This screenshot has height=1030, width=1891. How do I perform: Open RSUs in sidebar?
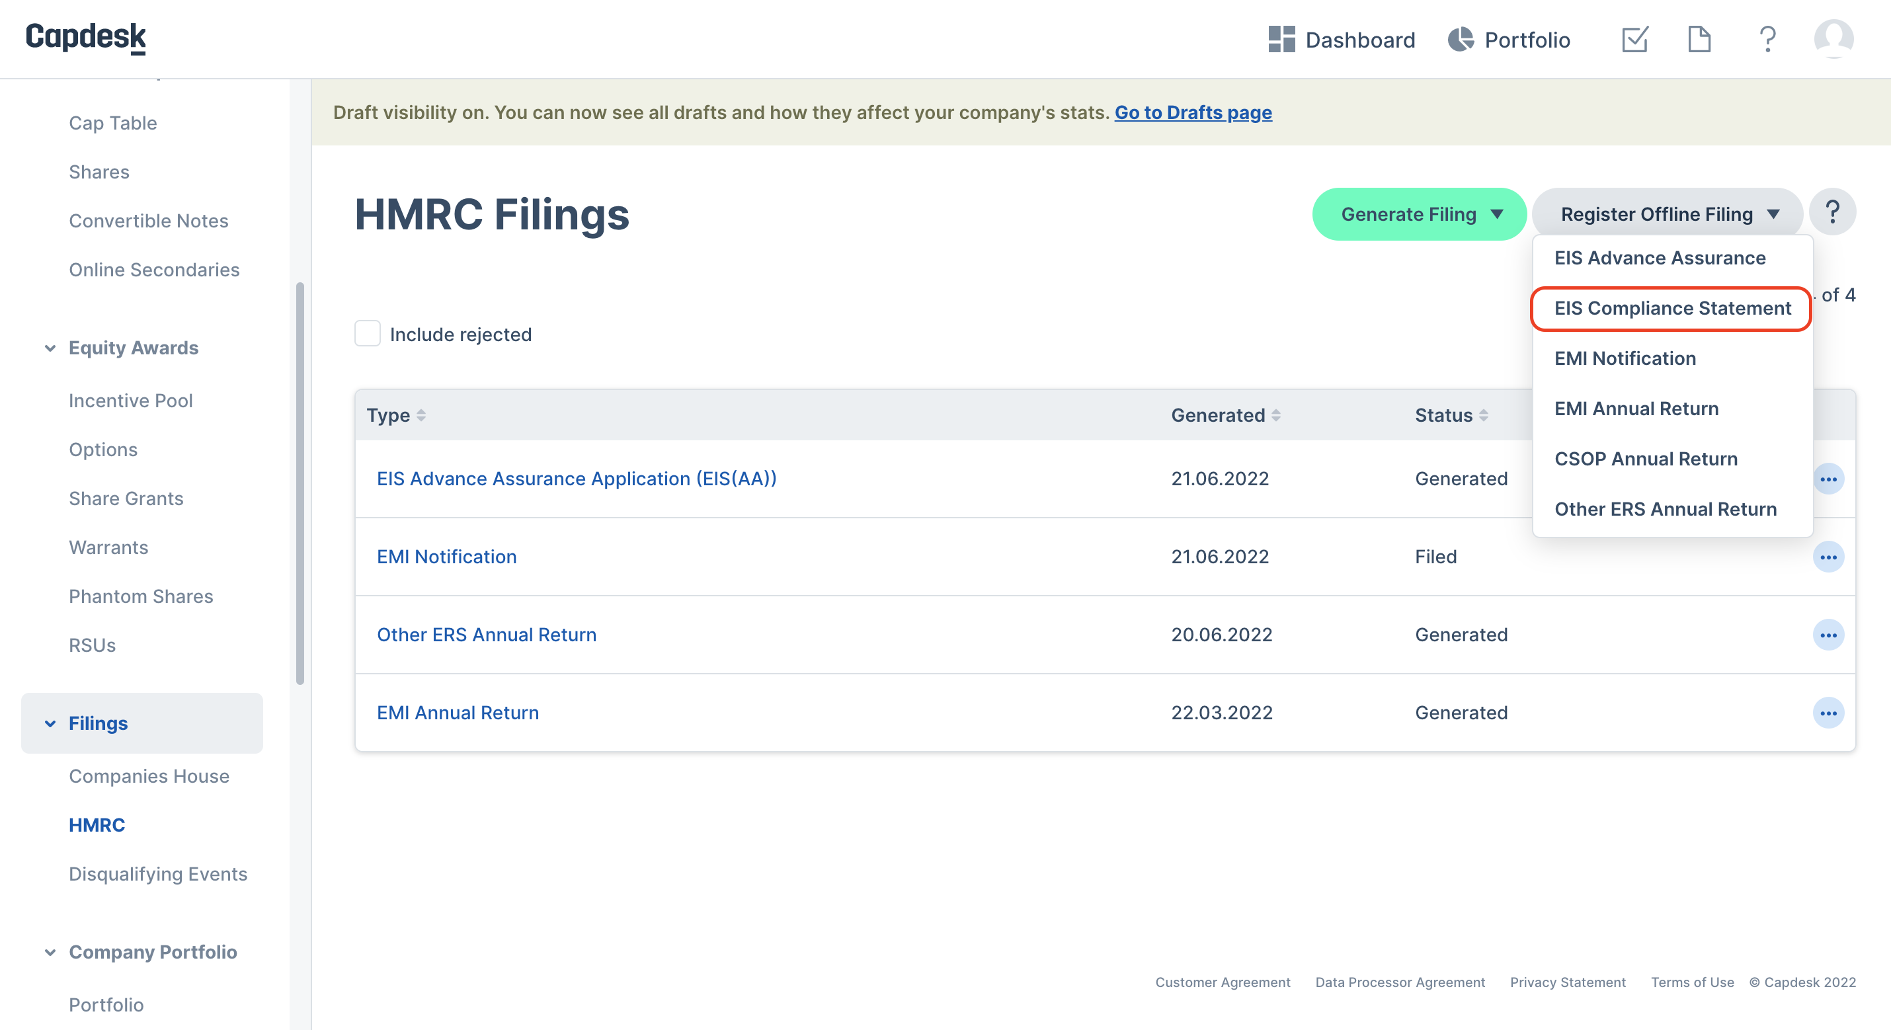(x=92, y=645)
